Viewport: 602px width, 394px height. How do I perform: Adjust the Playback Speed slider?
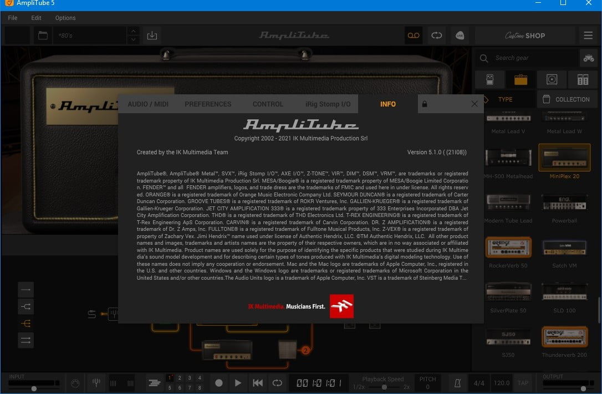384,387
